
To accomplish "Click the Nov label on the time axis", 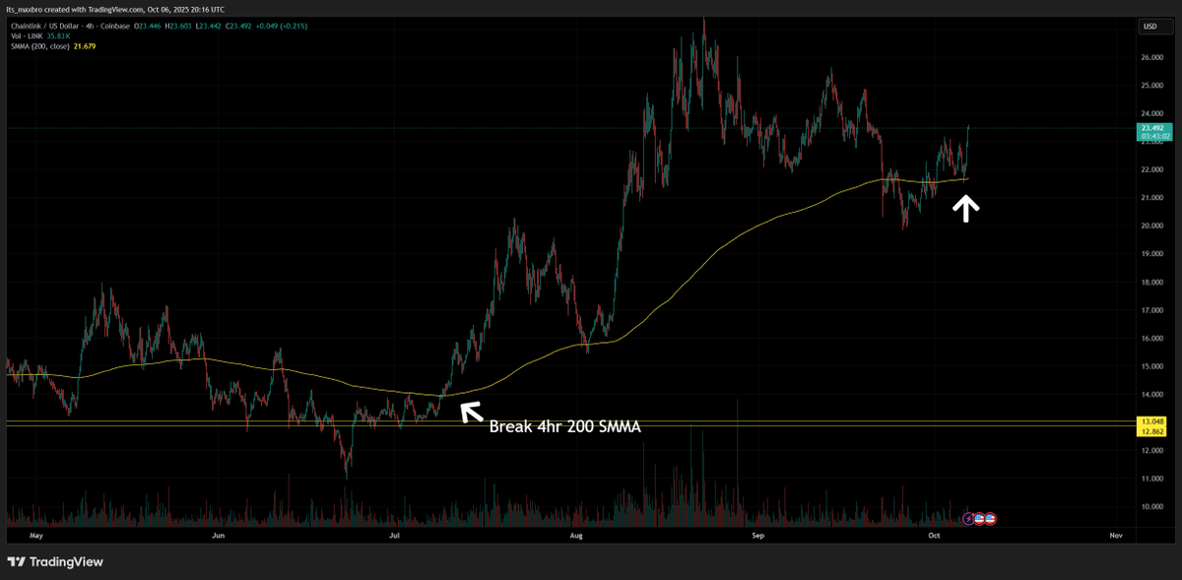I will (1116, 536).
